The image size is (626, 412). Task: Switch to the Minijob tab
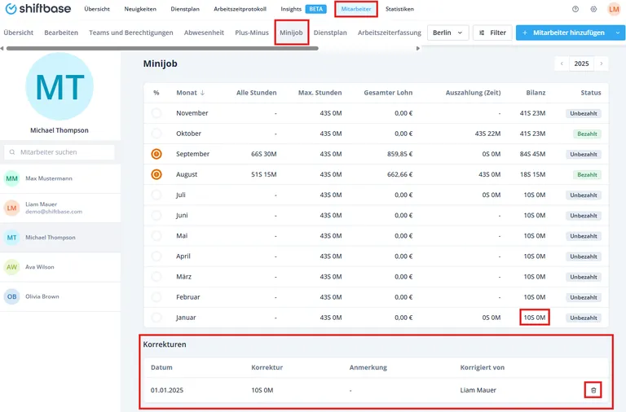[x=291, y=33]
